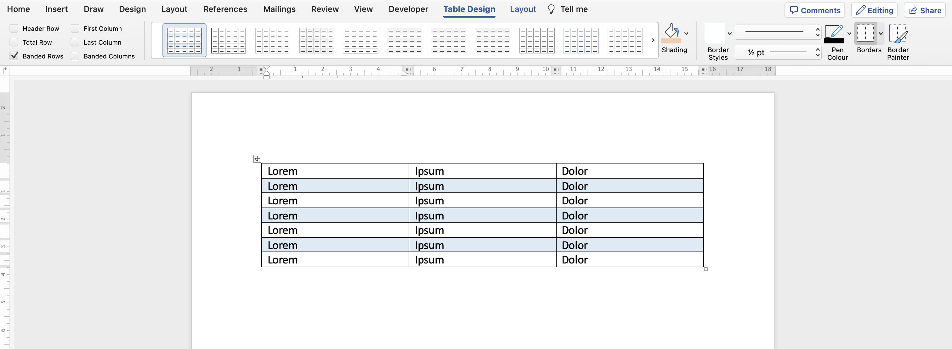Image resolution: width=952 pixels, height=349 pixels.
Task: Select the blue-lined table style thumbnail
Action: [581, 40]
